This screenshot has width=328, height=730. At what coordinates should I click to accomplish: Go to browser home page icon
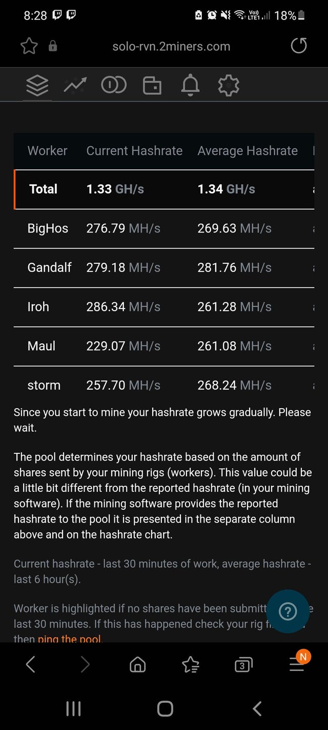[137, 665]
